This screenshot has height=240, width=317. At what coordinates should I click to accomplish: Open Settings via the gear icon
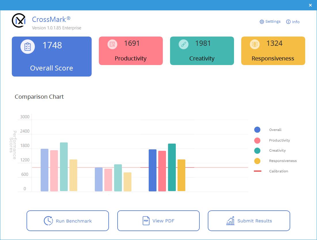[262, 22]
